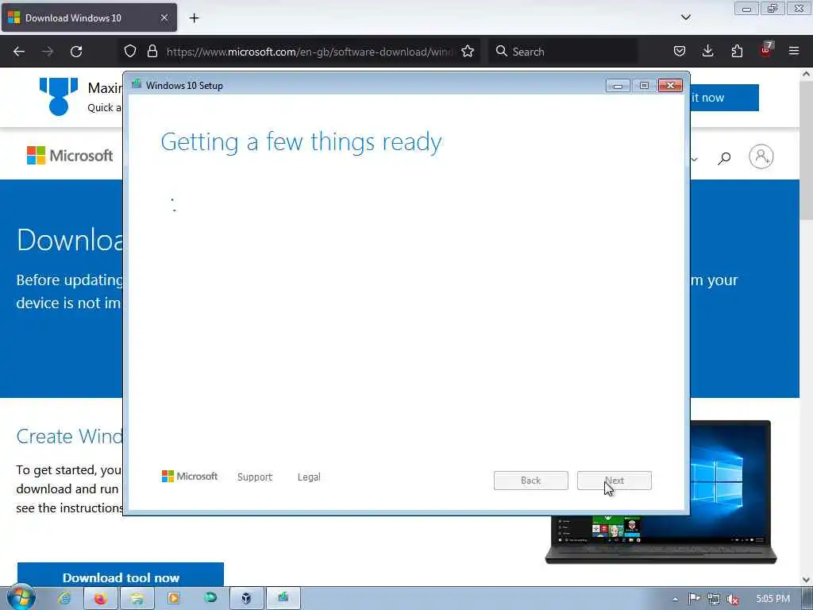Click the scrollbar up arrow
The image size is (813, 610).
click(x=806, y=74)
